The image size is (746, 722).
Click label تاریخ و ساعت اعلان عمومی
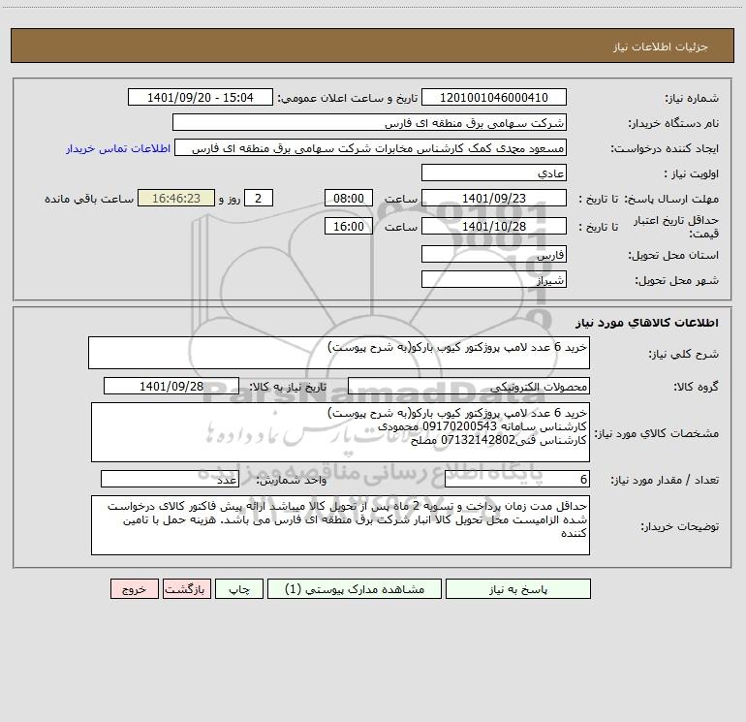click(348, 98)
